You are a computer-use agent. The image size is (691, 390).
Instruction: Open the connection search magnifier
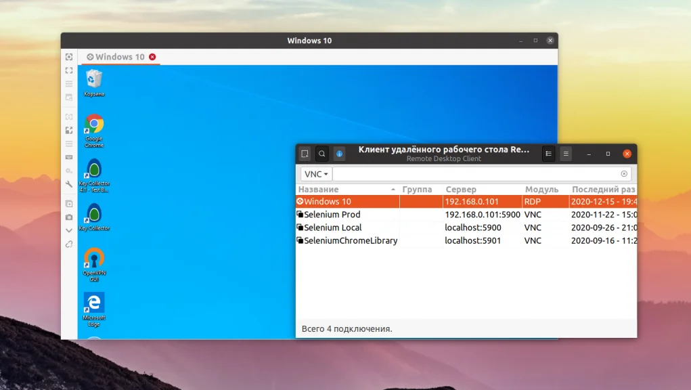tap(321, 154)
